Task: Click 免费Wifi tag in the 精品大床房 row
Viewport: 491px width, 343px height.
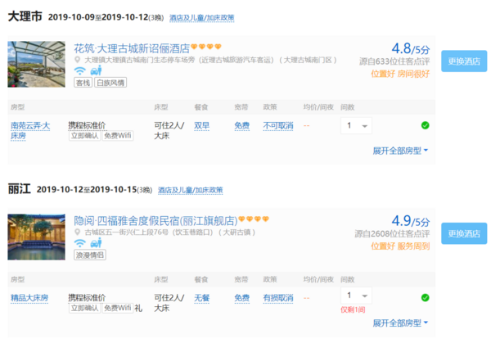Action: pyautogui.click(x=117, y=308)
